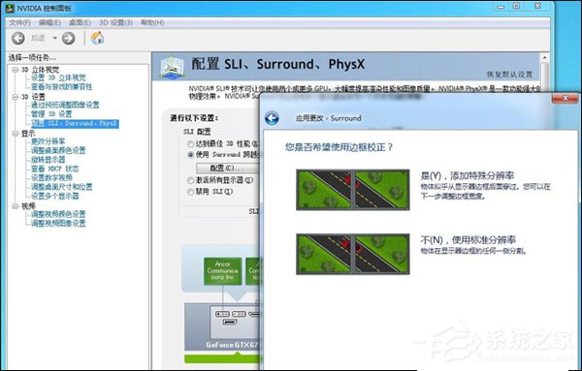Open the 3D 设置(3) menu

click(x=115, y=22)
